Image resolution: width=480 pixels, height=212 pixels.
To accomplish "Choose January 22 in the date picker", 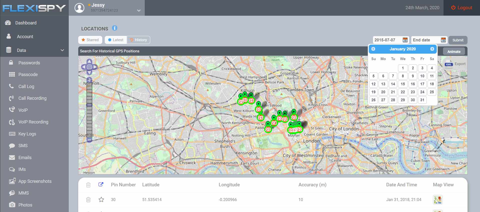I will pyautogui.click(x=403, y=92).
